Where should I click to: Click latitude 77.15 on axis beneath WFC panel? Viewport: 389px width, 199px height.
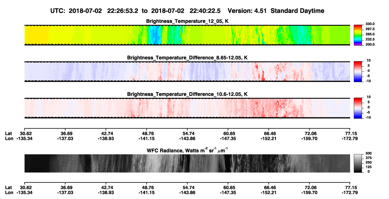(x=352, y=187)
